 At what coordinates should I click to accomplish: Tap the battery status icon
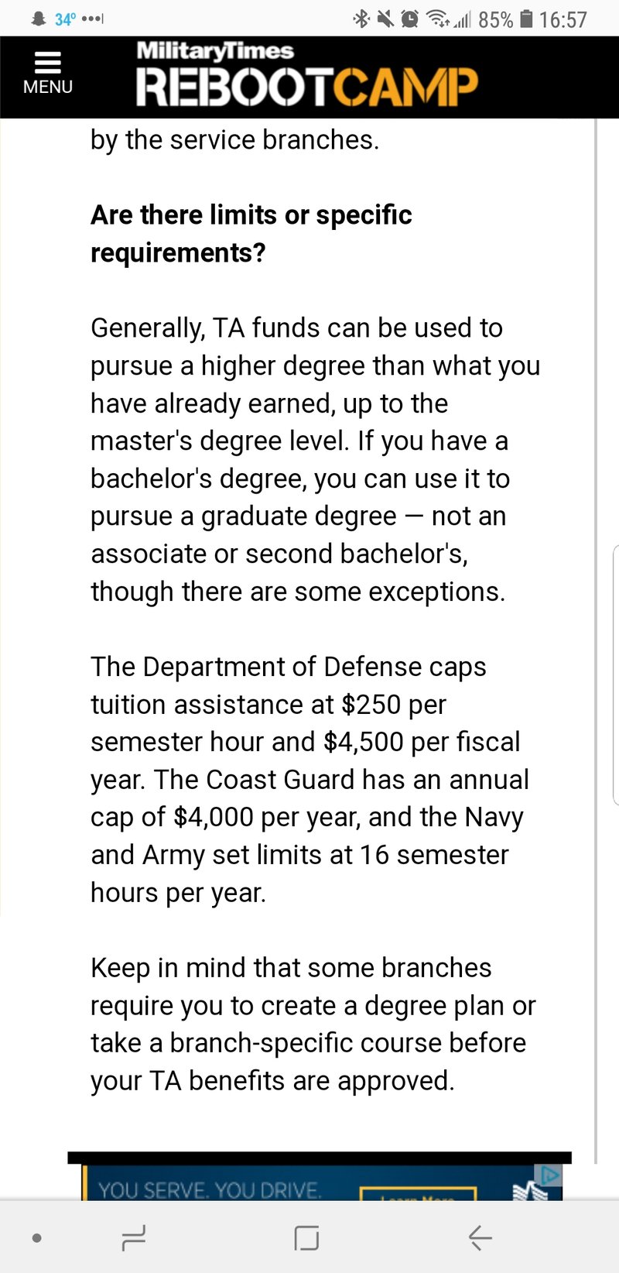(526, 19)
